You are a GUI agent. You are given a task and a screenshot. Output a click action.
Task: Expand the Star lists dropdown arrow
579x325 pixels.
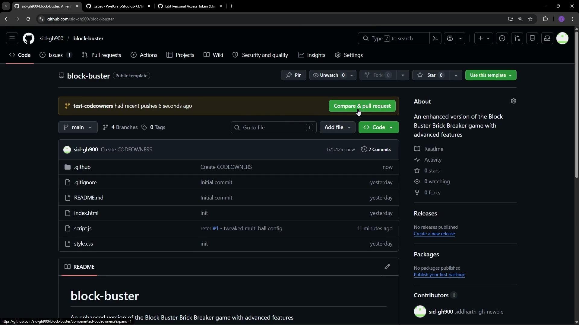[456, 75]
